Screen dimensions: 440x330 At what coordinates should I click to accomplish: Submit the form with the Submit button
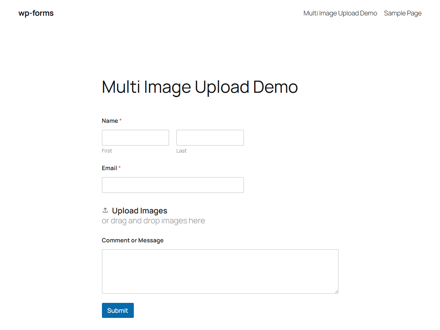[x=118, y=310]
